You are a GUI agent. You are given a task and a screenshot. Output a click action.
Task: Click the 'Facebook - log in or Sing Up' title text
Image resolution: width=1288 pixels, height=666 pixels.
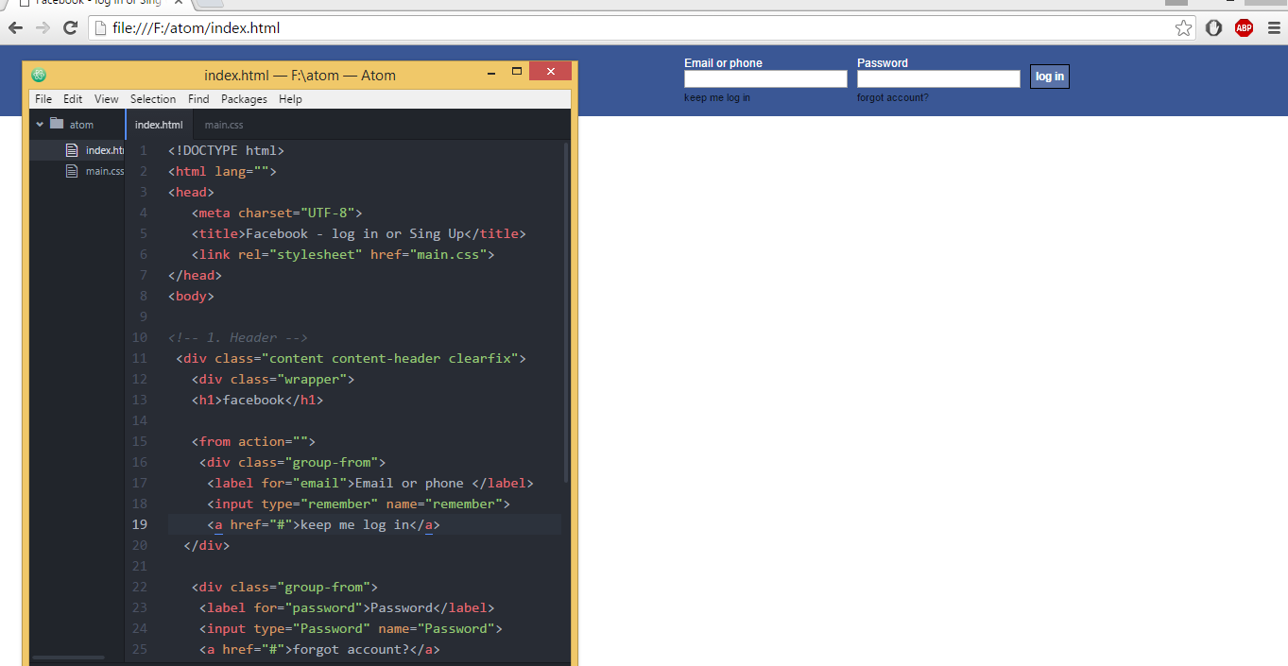click(x=354, y=233)
